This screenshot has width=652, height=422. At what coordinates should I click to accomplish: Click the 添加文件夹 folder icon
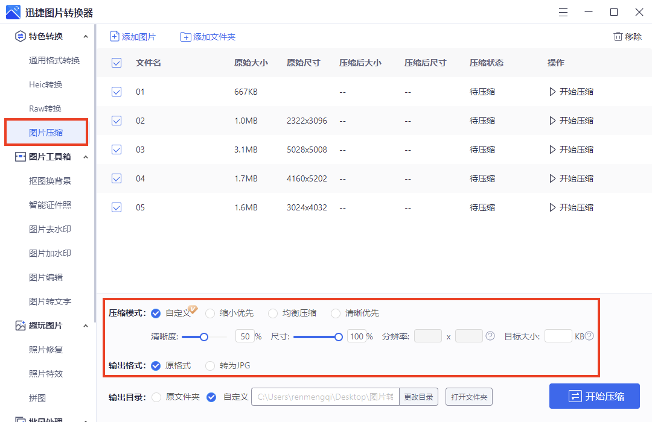pyautogui.click(x=185, y=37)
